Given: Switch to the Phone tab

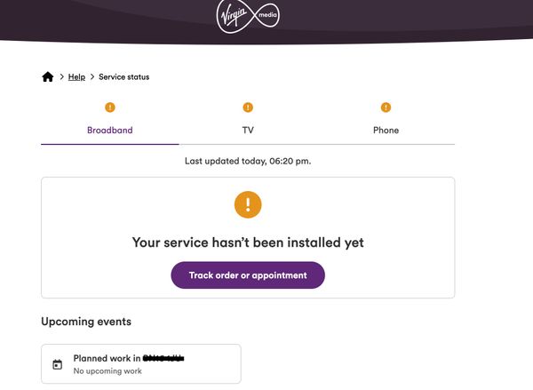Looking at the screenshot, I should [386, 131].
